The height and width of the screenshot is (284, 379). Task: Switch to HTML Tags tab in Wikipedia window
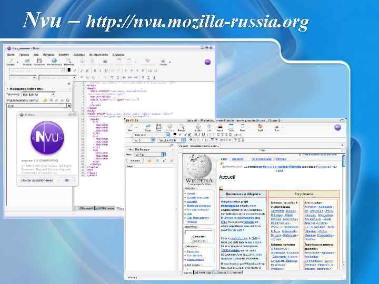203,272
